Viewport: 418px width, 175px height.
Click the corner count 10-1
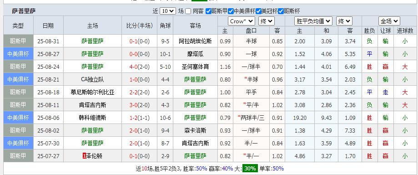165,54
